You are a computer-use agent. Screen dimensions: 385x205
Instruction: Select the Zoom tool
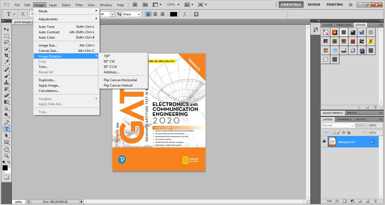[x=6, y=156]
